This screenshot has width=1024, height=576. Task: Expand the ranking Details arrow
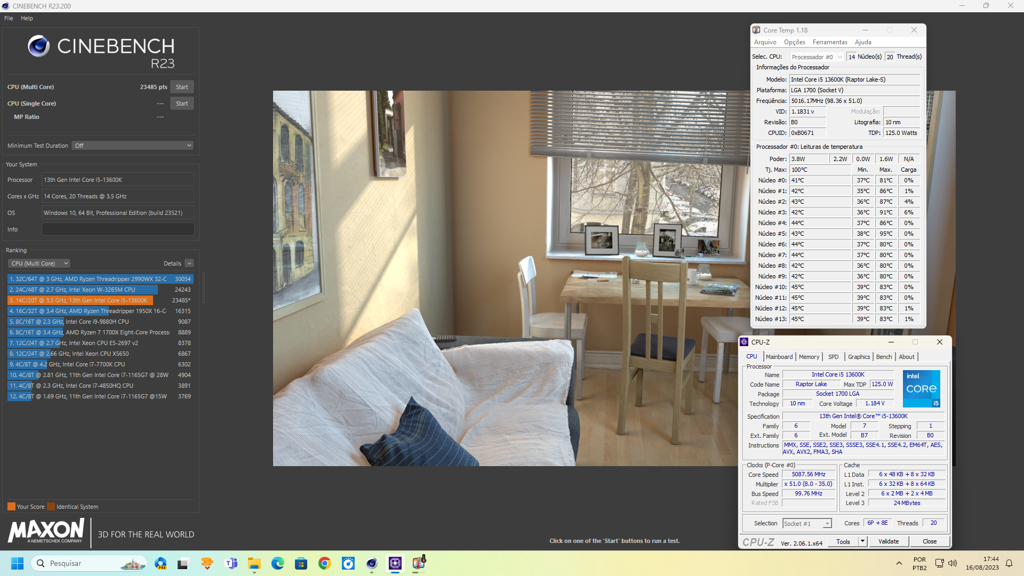click(189, 263)
